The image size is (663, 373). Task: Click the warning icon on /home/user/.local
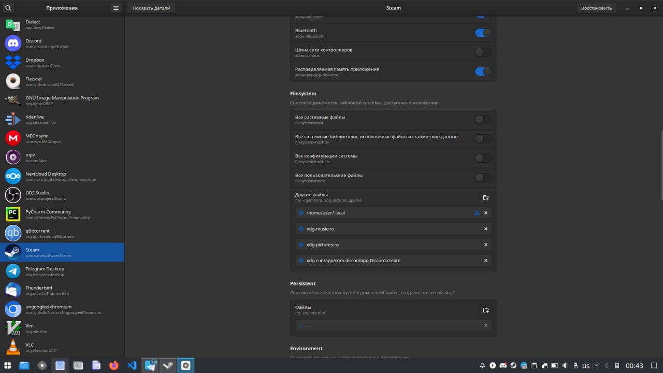pyautogui.click(x=477, y=213)
